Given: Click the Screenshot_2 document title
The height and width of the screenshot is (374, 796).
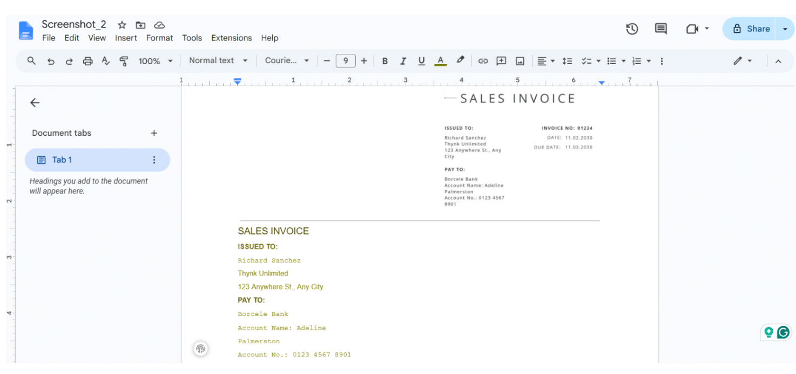Looking at the screenshot, I should coord(74,24).
